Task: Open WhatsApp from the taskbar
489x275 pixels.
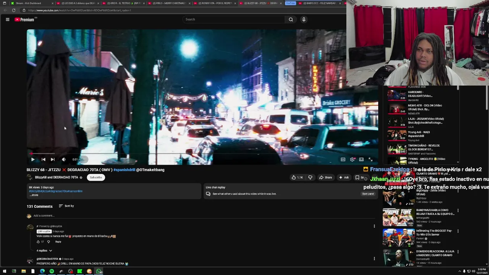Action: pos(99,272)
